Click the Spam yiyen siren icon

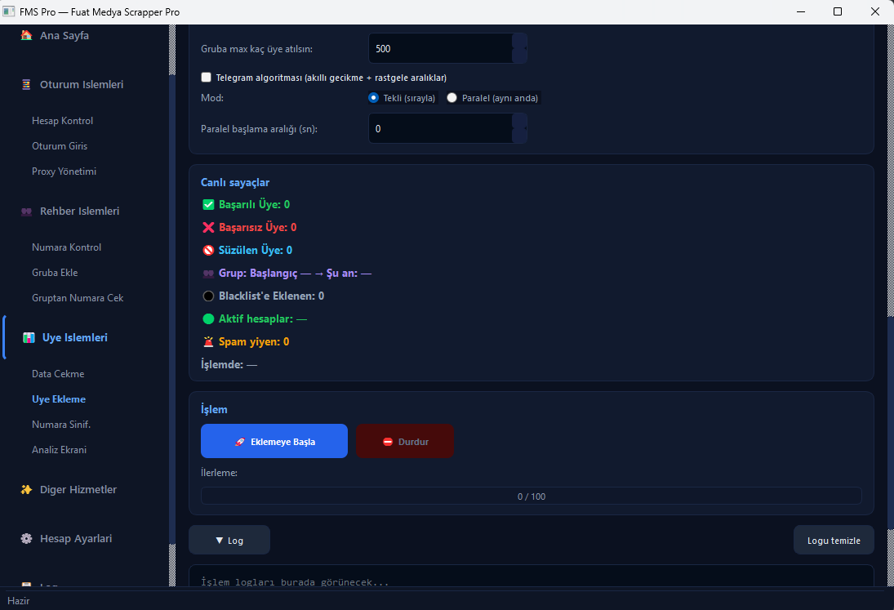[x=207, y=341]
